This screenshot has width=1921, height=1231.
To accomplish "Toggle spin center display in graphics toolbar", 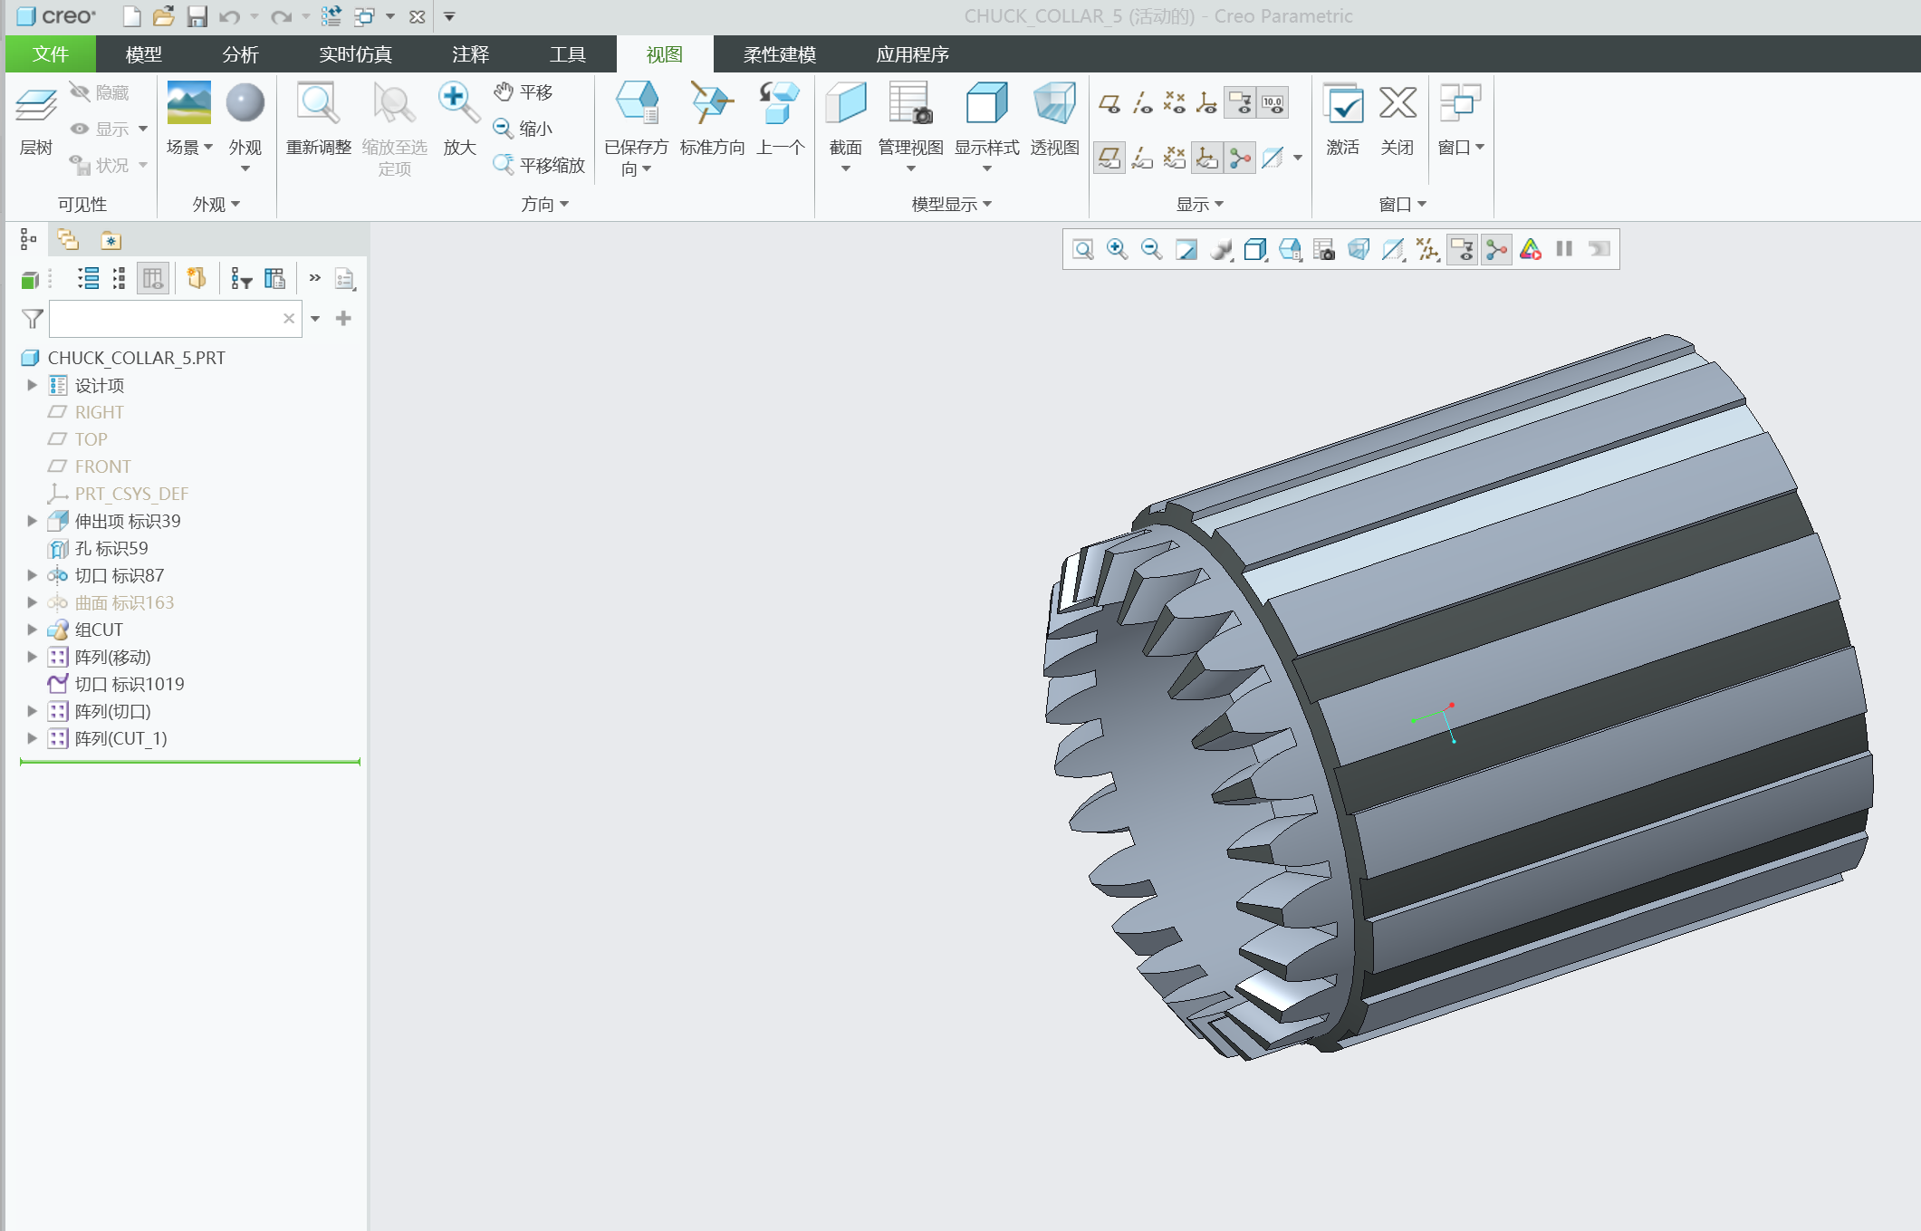I will pos(1496,249).
